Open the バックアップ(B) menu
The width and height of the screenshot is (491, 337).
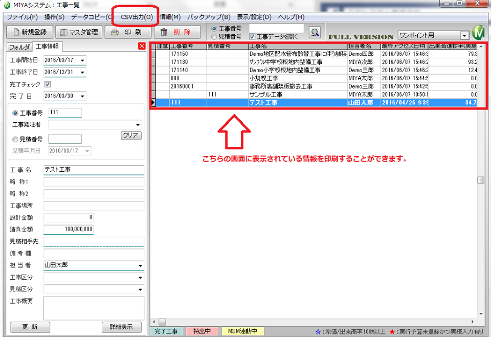[209, 17]
